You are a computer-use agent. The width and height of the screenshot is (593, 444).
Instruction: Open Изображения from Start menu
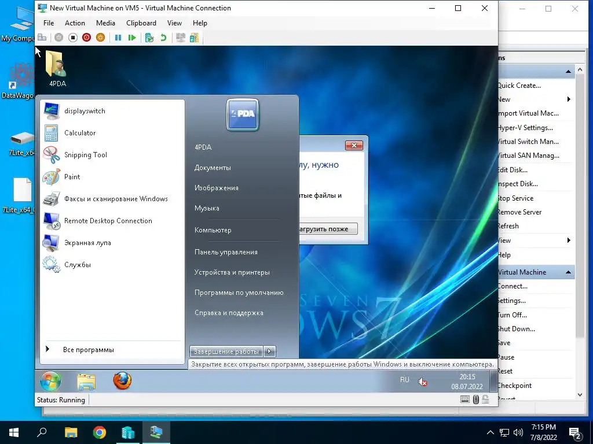pyautogui.click(x=217, y=188)
